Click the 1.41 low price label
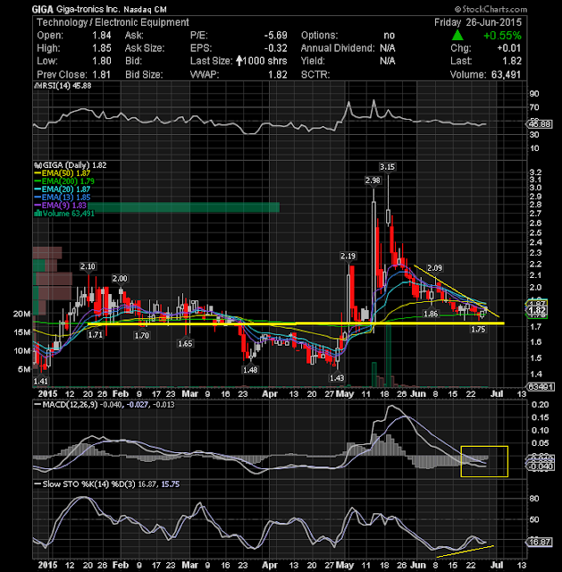562x572 pixels. [40, 382]
